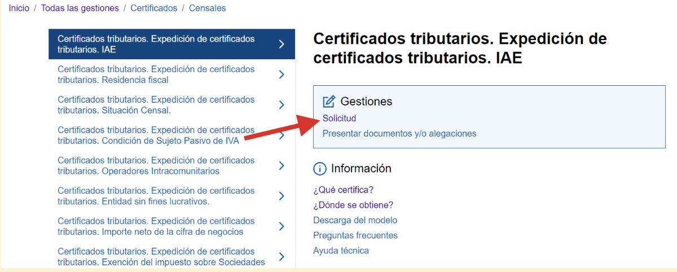Click the Información heading text
677x272 pixels.
(361, 168)
